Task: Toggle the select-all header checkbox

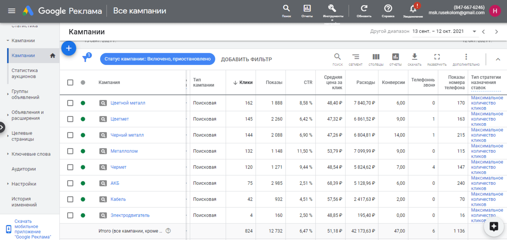Action: pyautogui.click(x=70, y=82)
